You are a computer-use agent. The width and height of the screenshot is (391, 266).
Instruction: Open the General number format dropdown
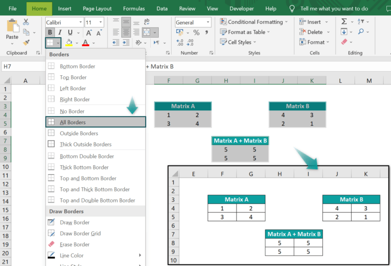208,22
